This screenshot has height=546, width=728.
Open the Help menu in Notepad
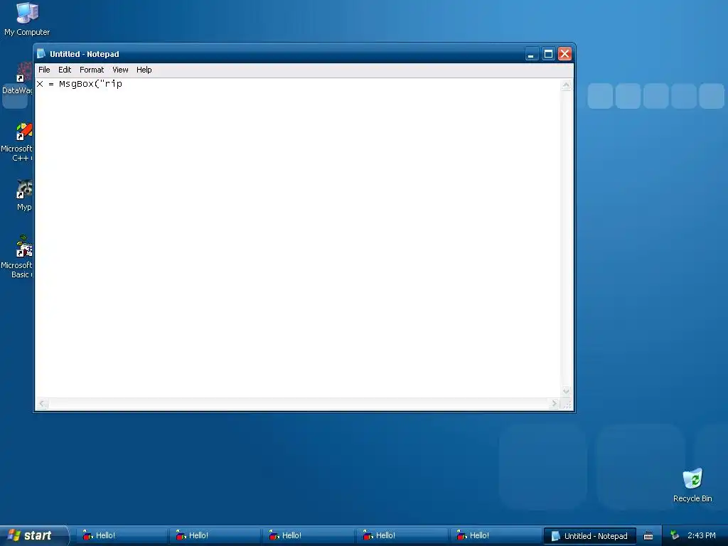tap(144, 70)
